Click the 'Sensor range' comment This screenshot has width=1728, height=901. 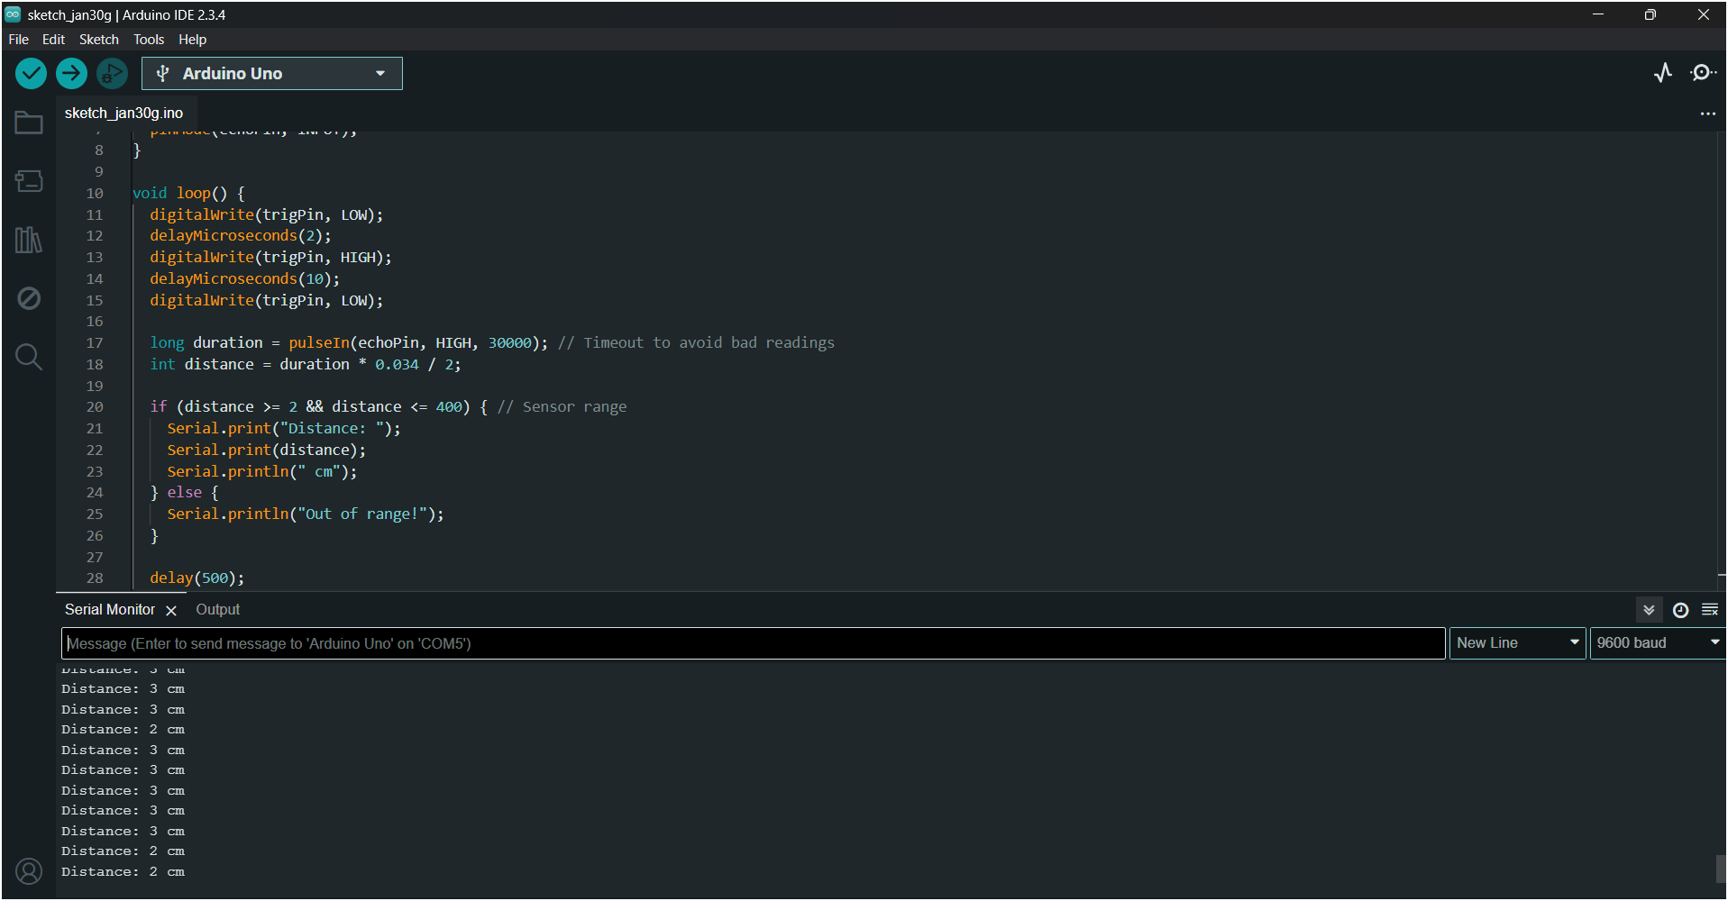[562, 407]
